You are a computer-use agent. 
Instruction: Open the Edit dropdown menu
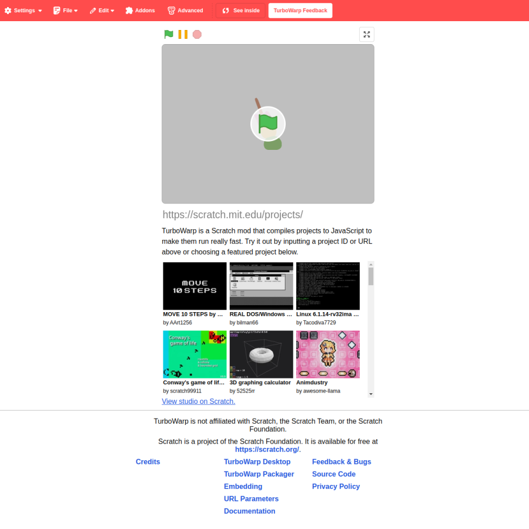click(x=102, y=11)
